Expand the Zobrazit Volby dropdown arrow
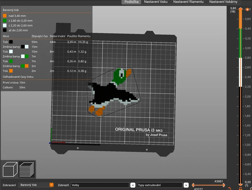 pyautogui.click(x=133, y=185)
